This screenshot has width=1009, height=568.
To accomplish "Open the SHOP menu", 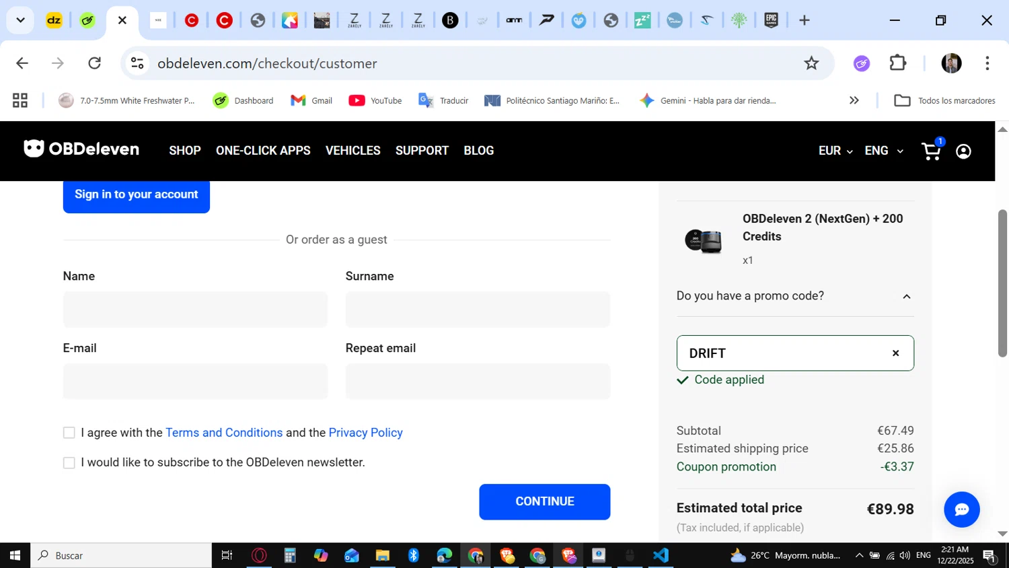I will pyautogui.click(x=185, y=151).
